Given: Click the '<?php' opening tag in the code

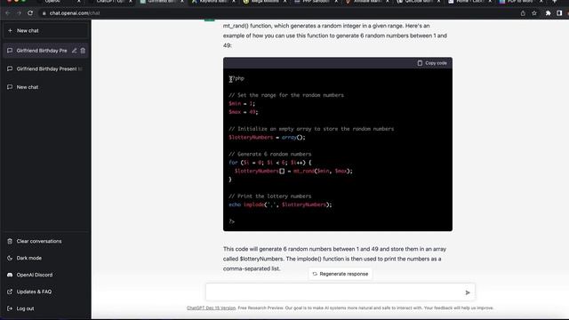Looking at the screenshot, I should [x=236, y=78].
